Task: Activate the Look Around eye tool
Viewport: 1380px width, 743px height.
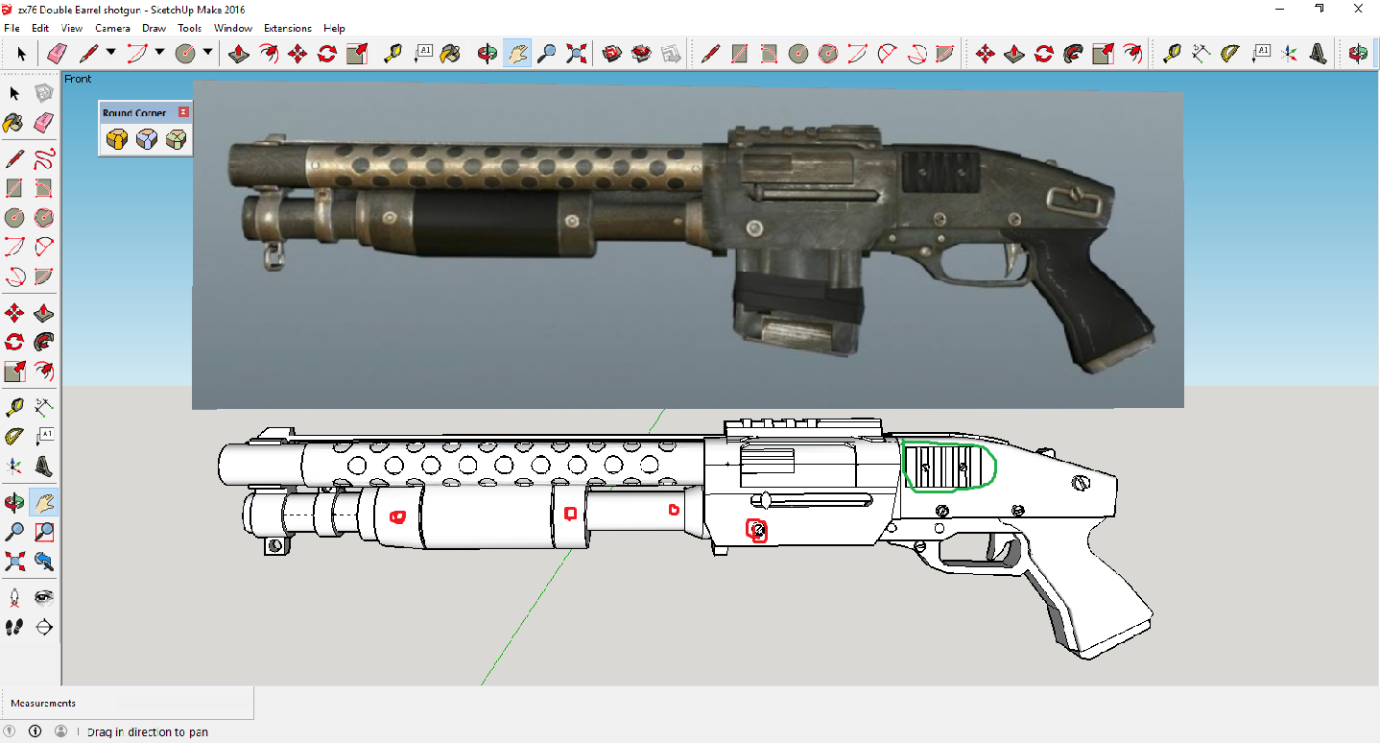Action: point(43,598)
